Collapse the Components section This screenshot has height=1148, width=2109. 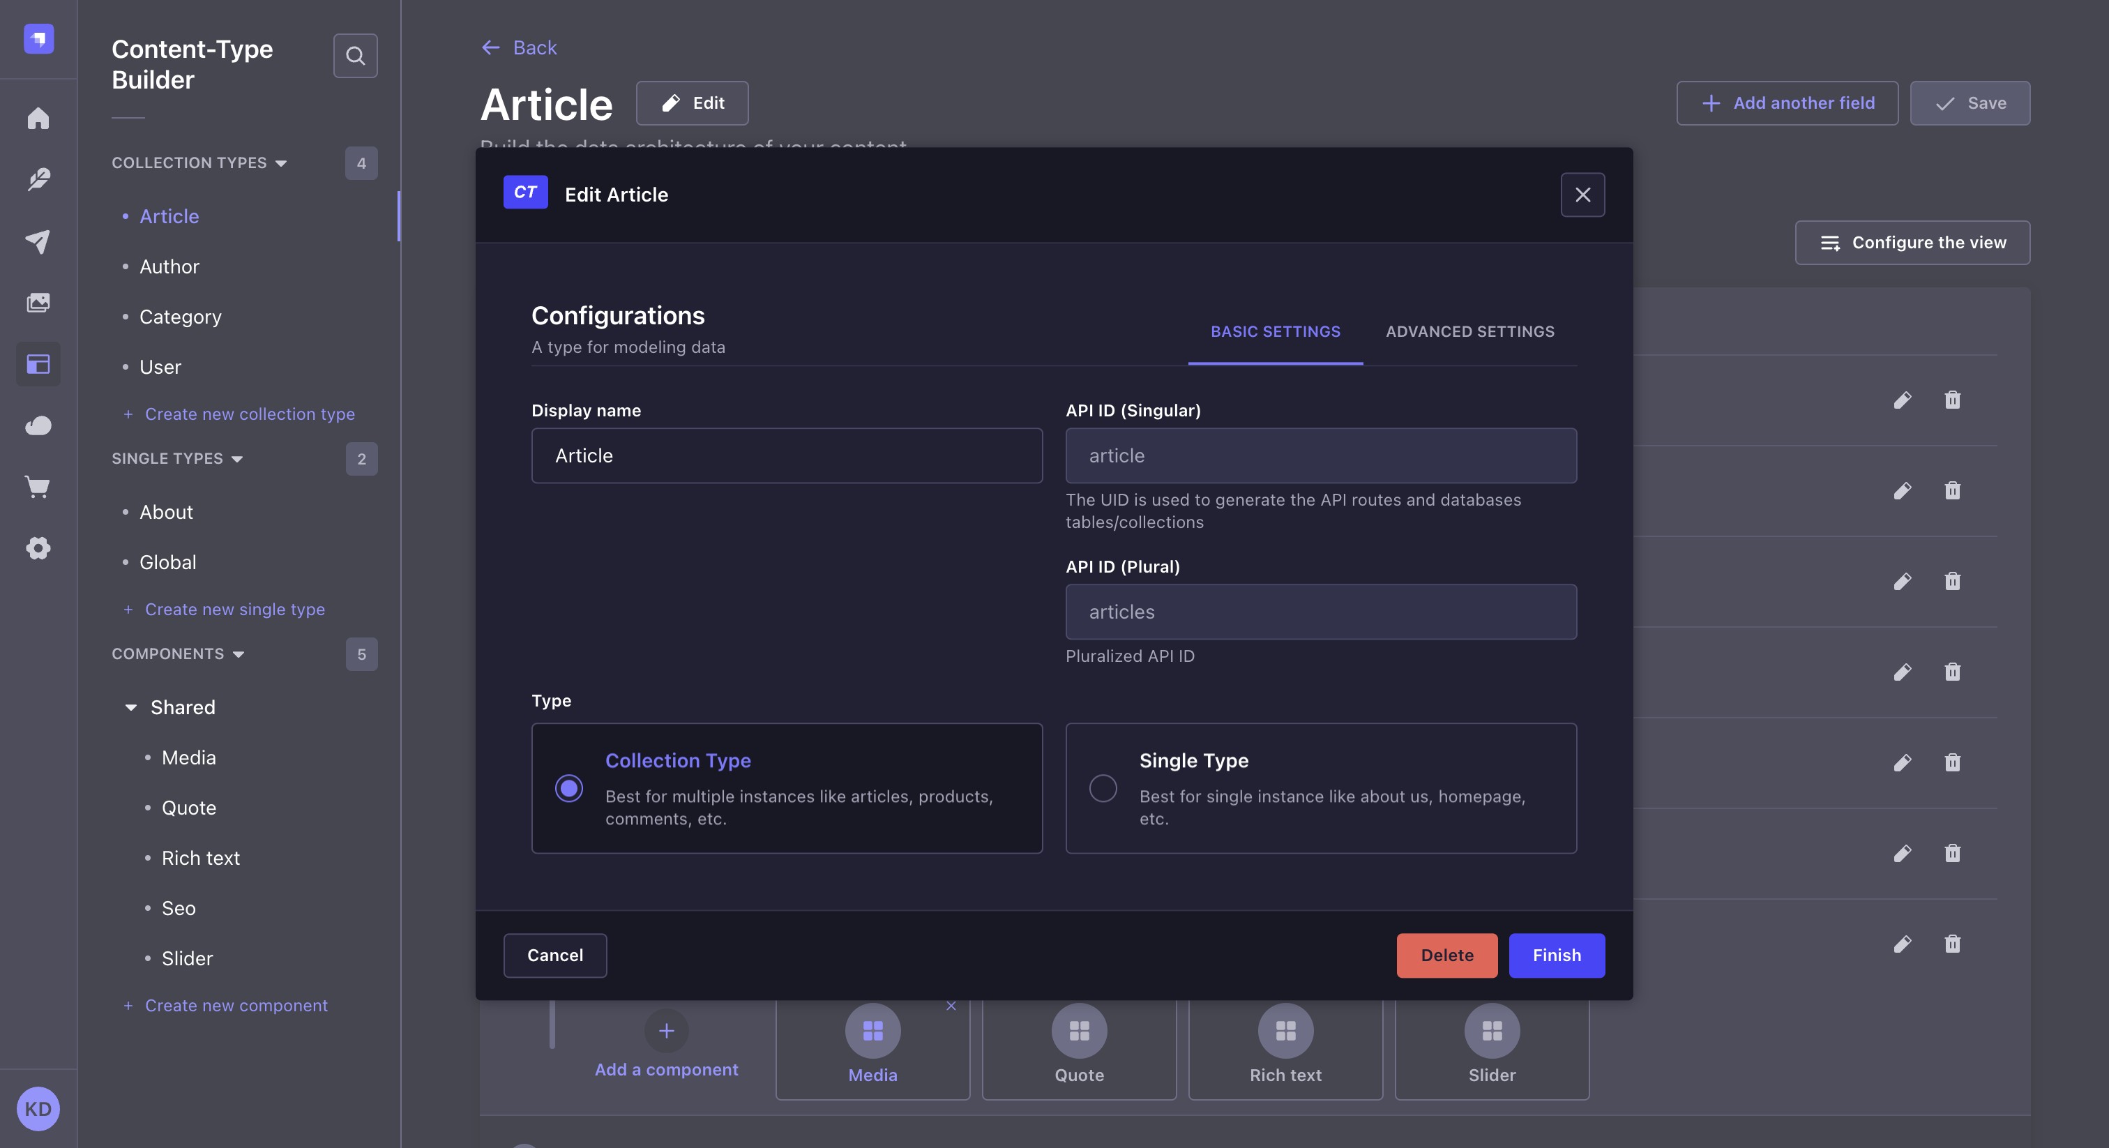pos(178,654)
